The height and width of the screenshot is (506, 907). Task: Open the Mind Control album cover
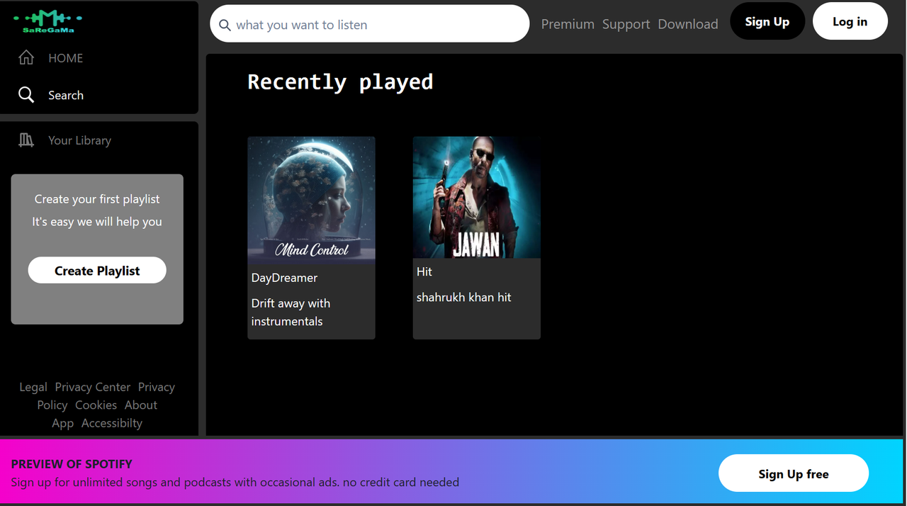pos(311,200)
